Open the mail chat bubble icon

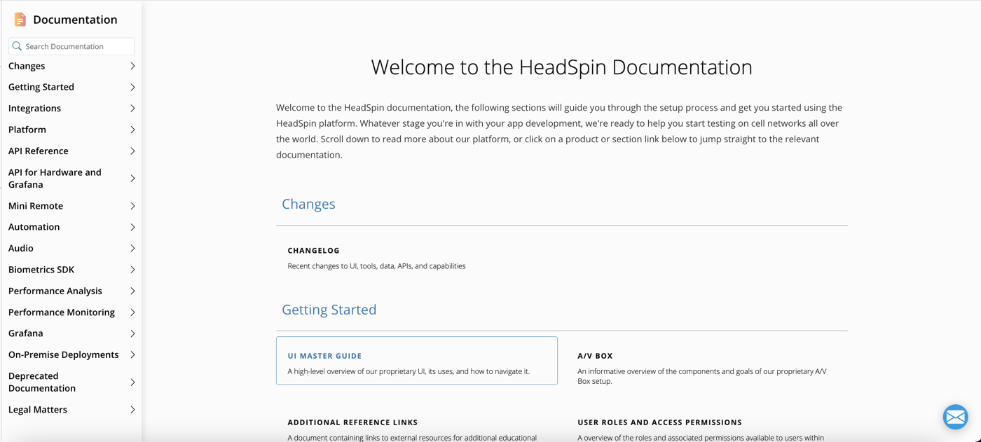(955, 417)
